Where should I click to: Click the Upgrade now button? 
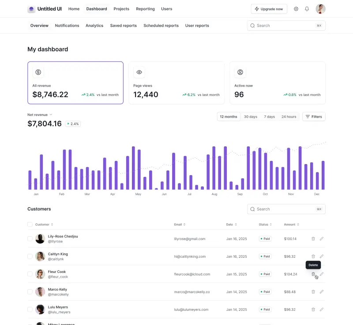click(269, 9)
